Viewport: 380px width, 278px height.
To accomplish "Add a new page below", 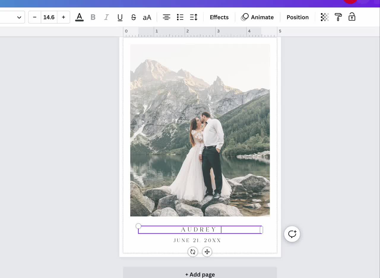I will [x=200, y=274].
